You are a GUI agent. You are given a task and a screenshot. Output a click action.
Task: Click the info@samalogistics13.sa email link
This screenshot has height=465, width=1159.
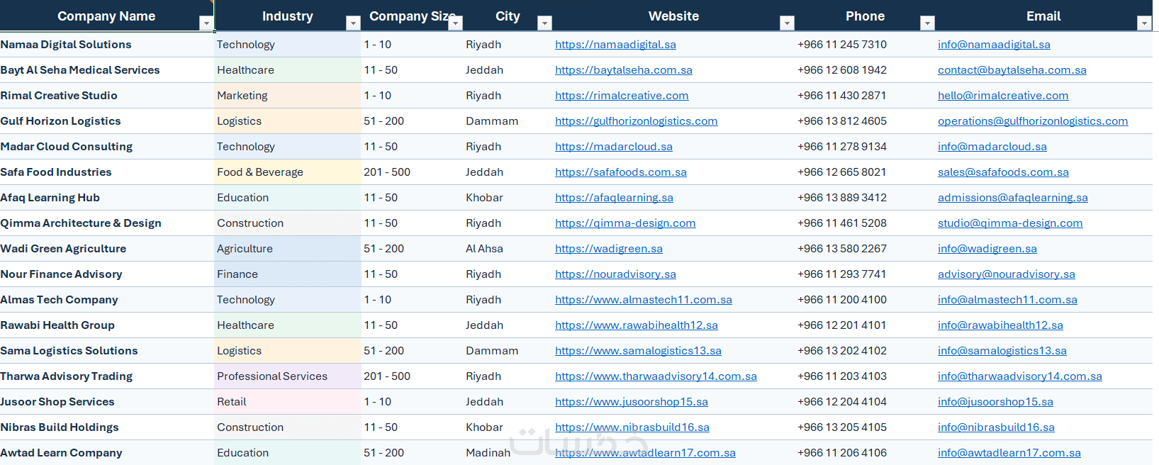(x=1002, y=351)
